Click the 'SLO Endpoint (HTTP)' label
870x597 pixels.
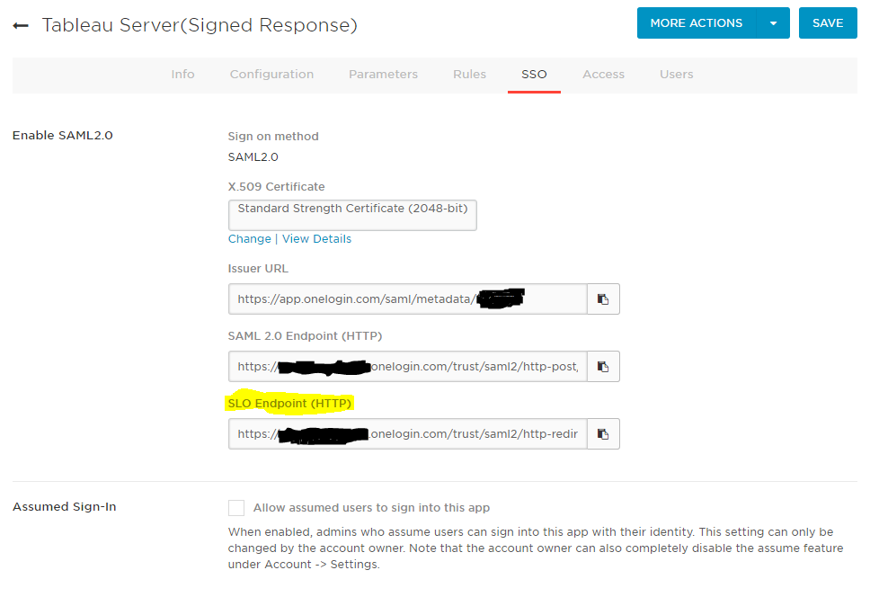[289, 404]
